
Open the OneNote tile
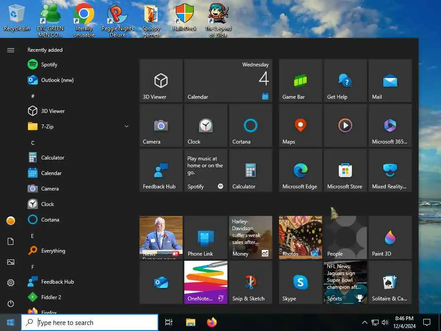pyautogui.click(x=206, y=282)
